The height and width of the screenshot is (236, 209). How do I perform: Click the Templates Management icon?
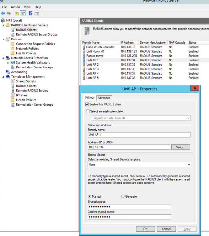[8, 76]
